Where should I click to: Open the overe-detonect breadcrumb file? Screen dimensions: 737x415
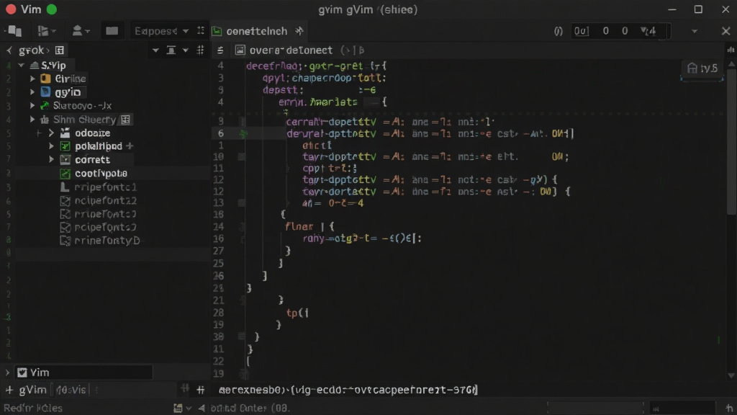(x=291, y=50)
